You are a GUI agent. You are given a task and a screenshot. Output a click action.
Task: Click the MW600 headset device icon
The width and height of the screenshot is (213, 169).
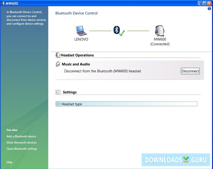(x=160, y=31)
